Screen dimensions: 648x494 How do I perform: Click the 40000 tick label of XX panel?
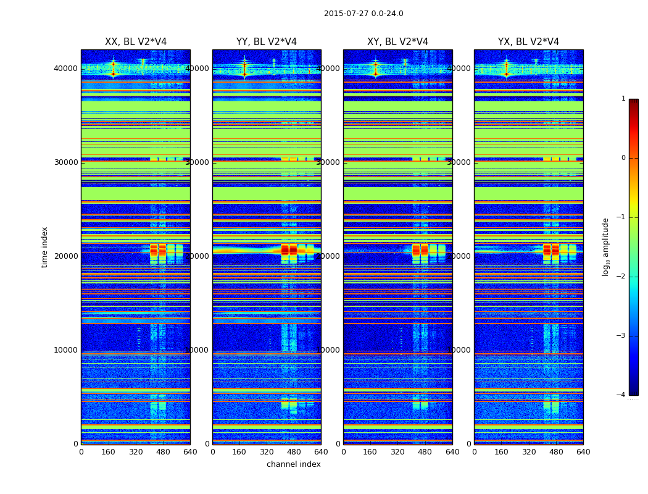click(65, 69)
